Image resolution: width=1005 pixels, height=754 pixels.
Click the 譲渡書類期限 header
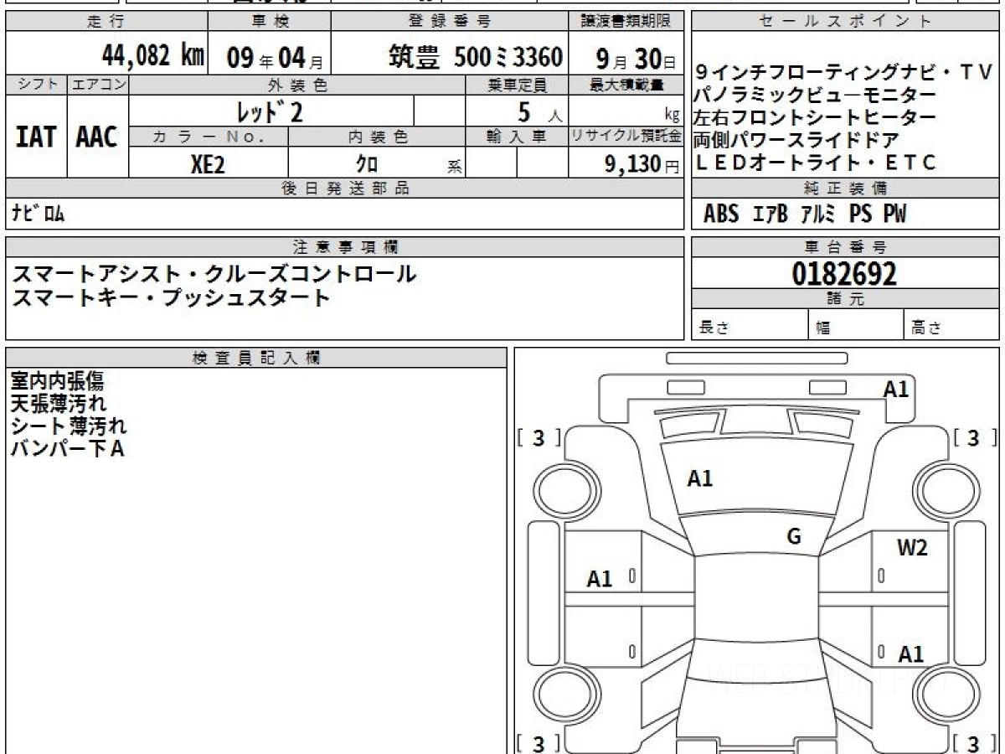[x=626, y=22]
